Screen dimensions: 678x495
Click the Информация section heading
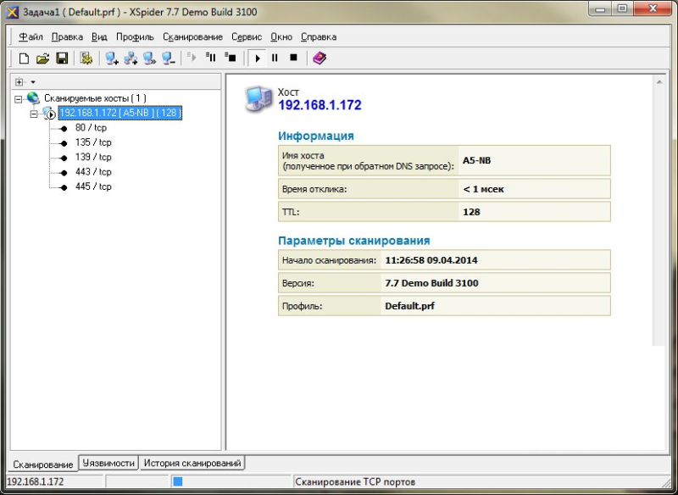click(x=315, y=136)
